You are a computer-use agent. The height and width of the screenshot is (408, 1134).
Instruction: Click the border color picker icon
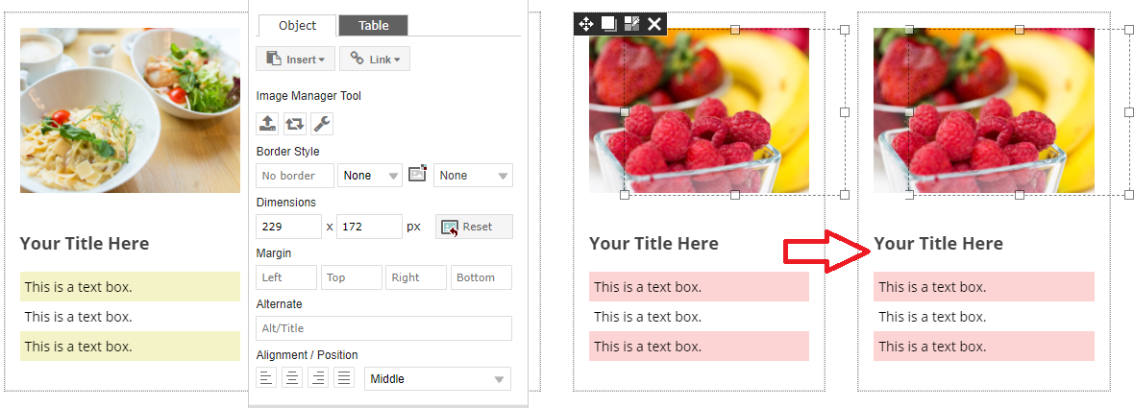(417, 175)
